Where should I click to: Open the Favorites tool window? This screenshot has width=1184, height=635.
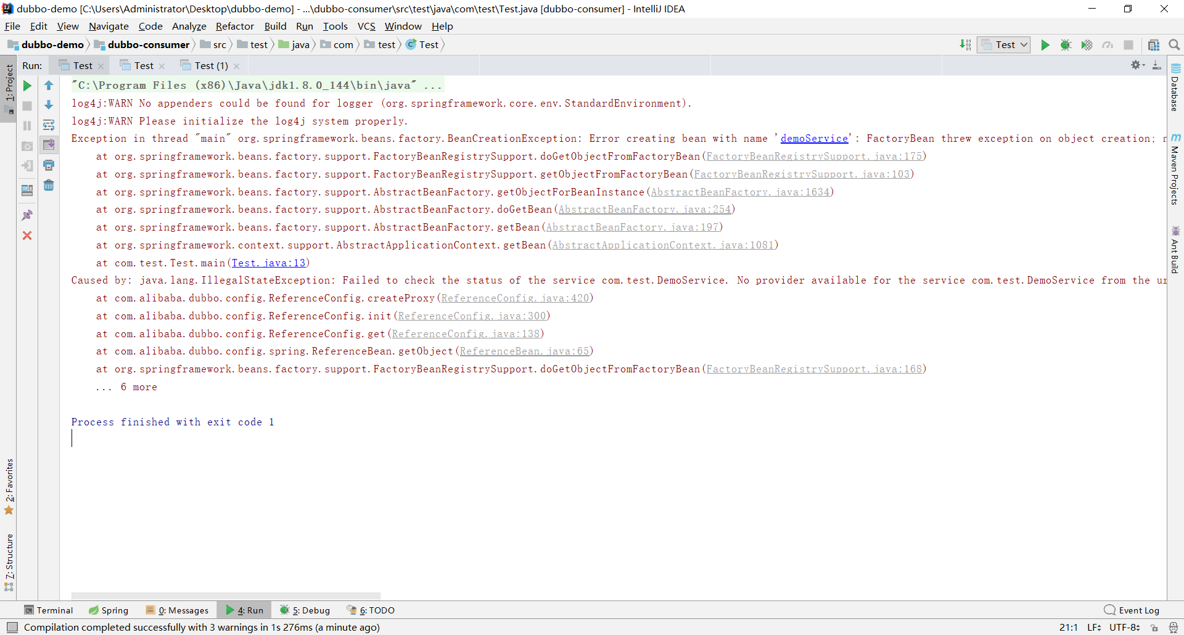[x=9, y=486]
